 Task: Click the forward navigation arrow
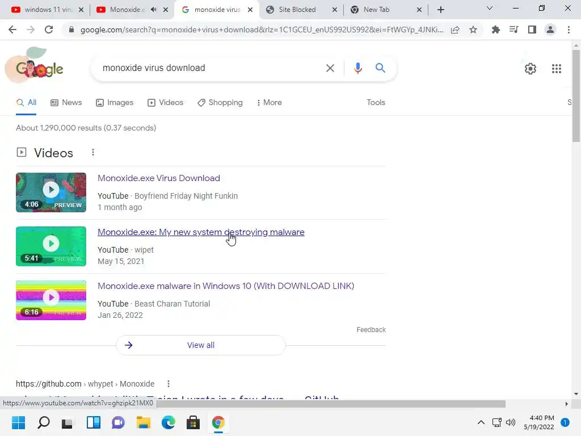(31, 30)
